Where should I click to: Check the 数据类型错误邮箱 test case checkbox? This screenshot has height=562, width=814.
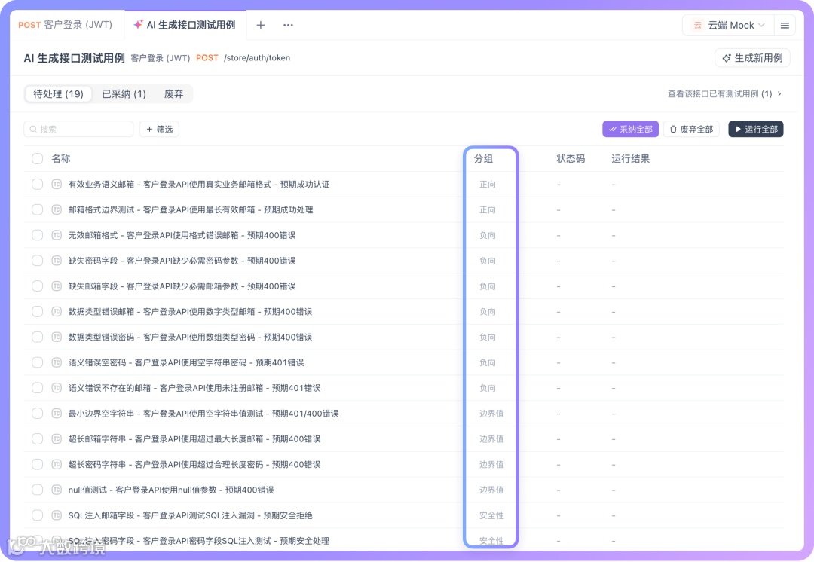click(x=38, y=311)
